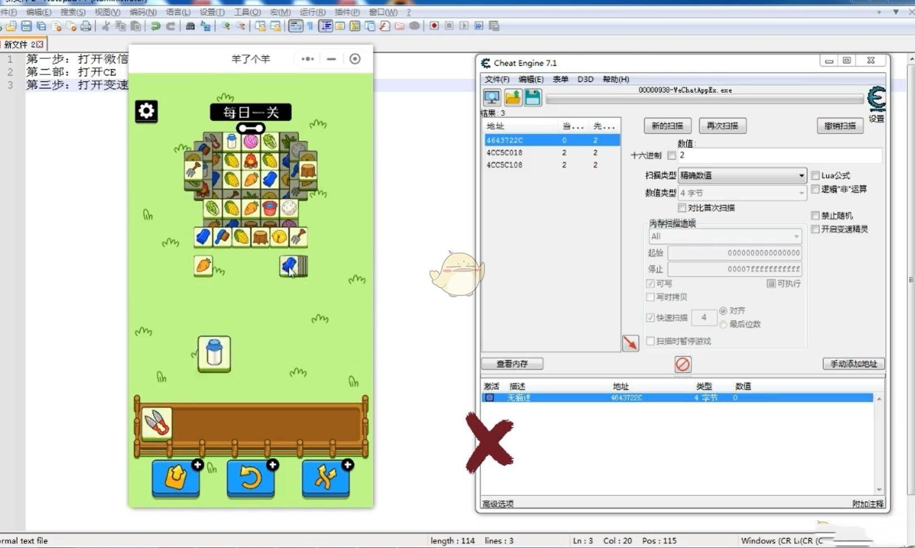Click the 手动添加地址 button
This screenshot has width=915, height=548.
(x=853, y=363)
